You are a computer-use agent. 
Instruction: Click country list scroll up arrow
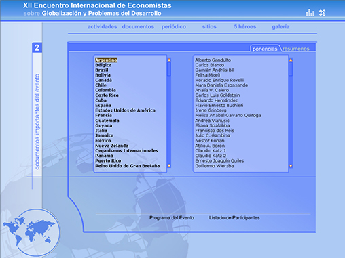pos(169,60)
